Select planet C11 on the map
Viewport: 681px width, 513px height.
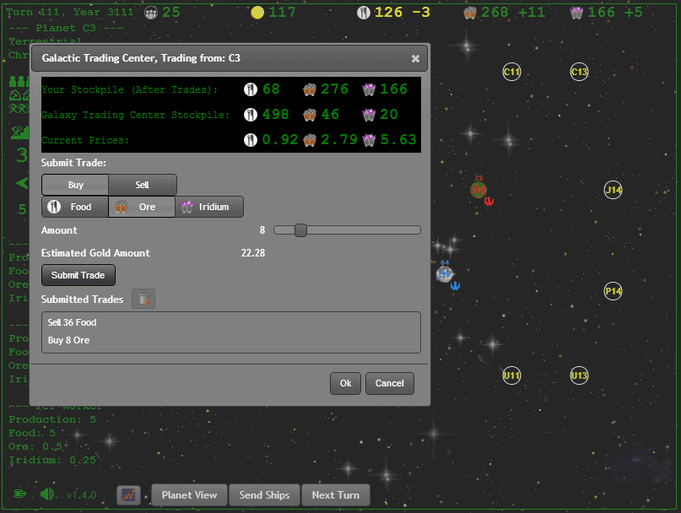pyautogui.click(x=511, y=72)
